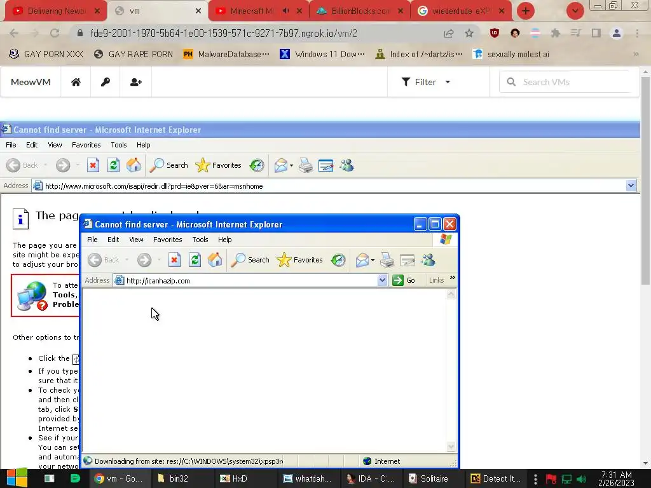The width and height of the screenshot is (651, 488).
Task: Open Chrome extensions puzzle icon
Action: 555,33
